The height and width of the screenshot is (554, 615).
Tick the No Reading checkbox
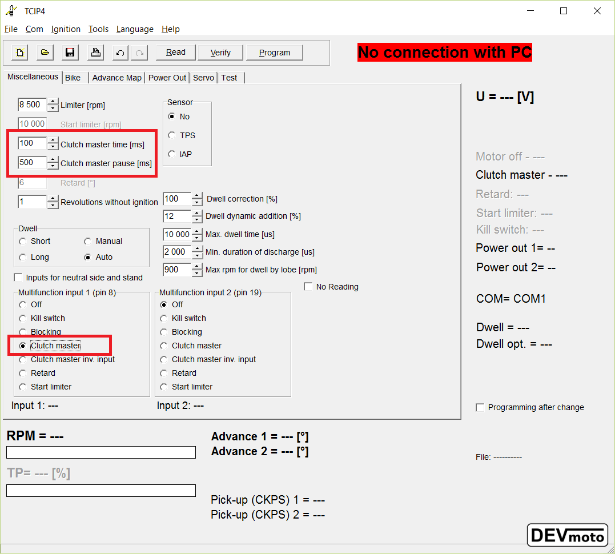tap(308, 287)
